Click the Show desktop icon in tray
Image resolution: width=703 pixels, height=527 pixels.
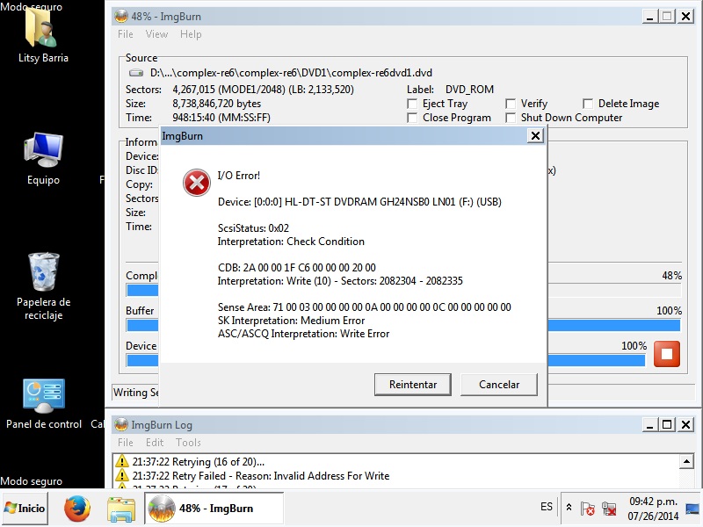692,509
